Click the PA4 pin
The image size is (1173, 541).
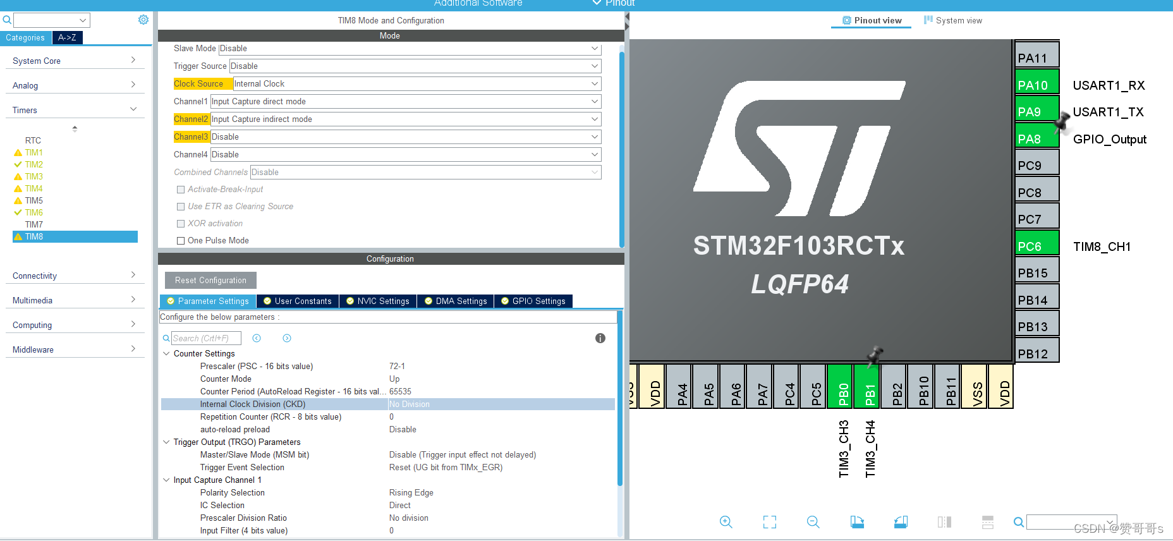679,386
